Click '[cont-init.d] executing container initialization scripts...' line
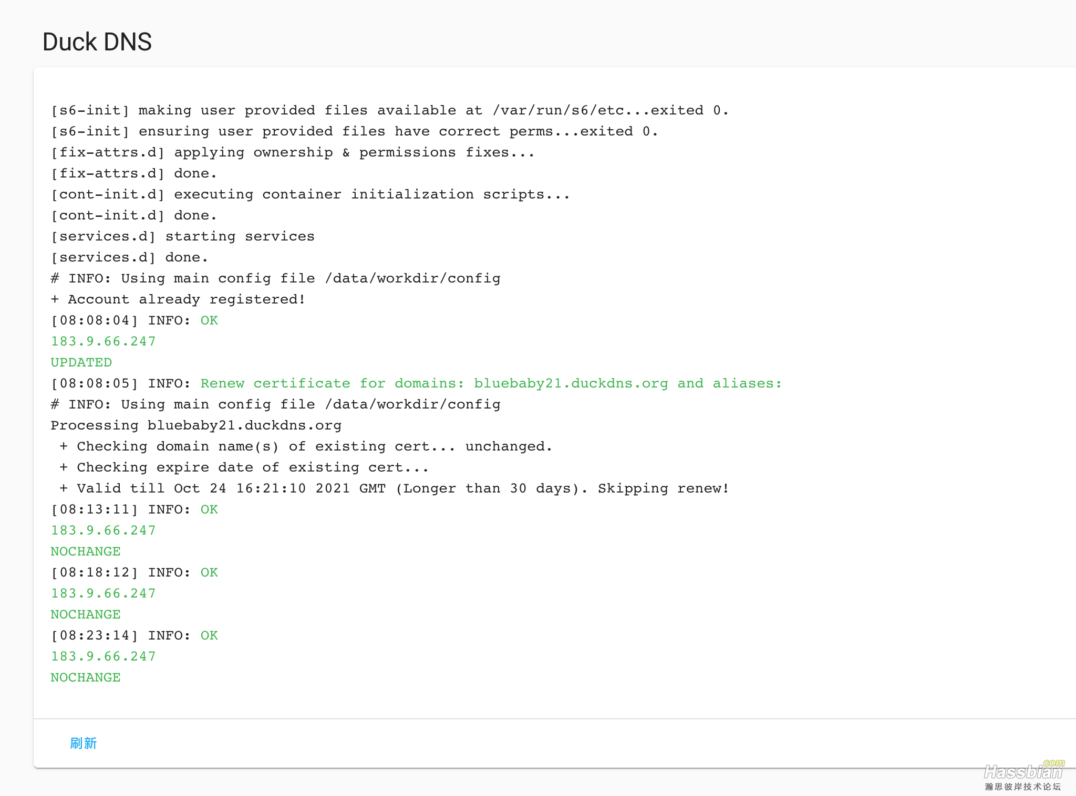This screenshot has width=1076, height=796. click(x=311, y=194)
